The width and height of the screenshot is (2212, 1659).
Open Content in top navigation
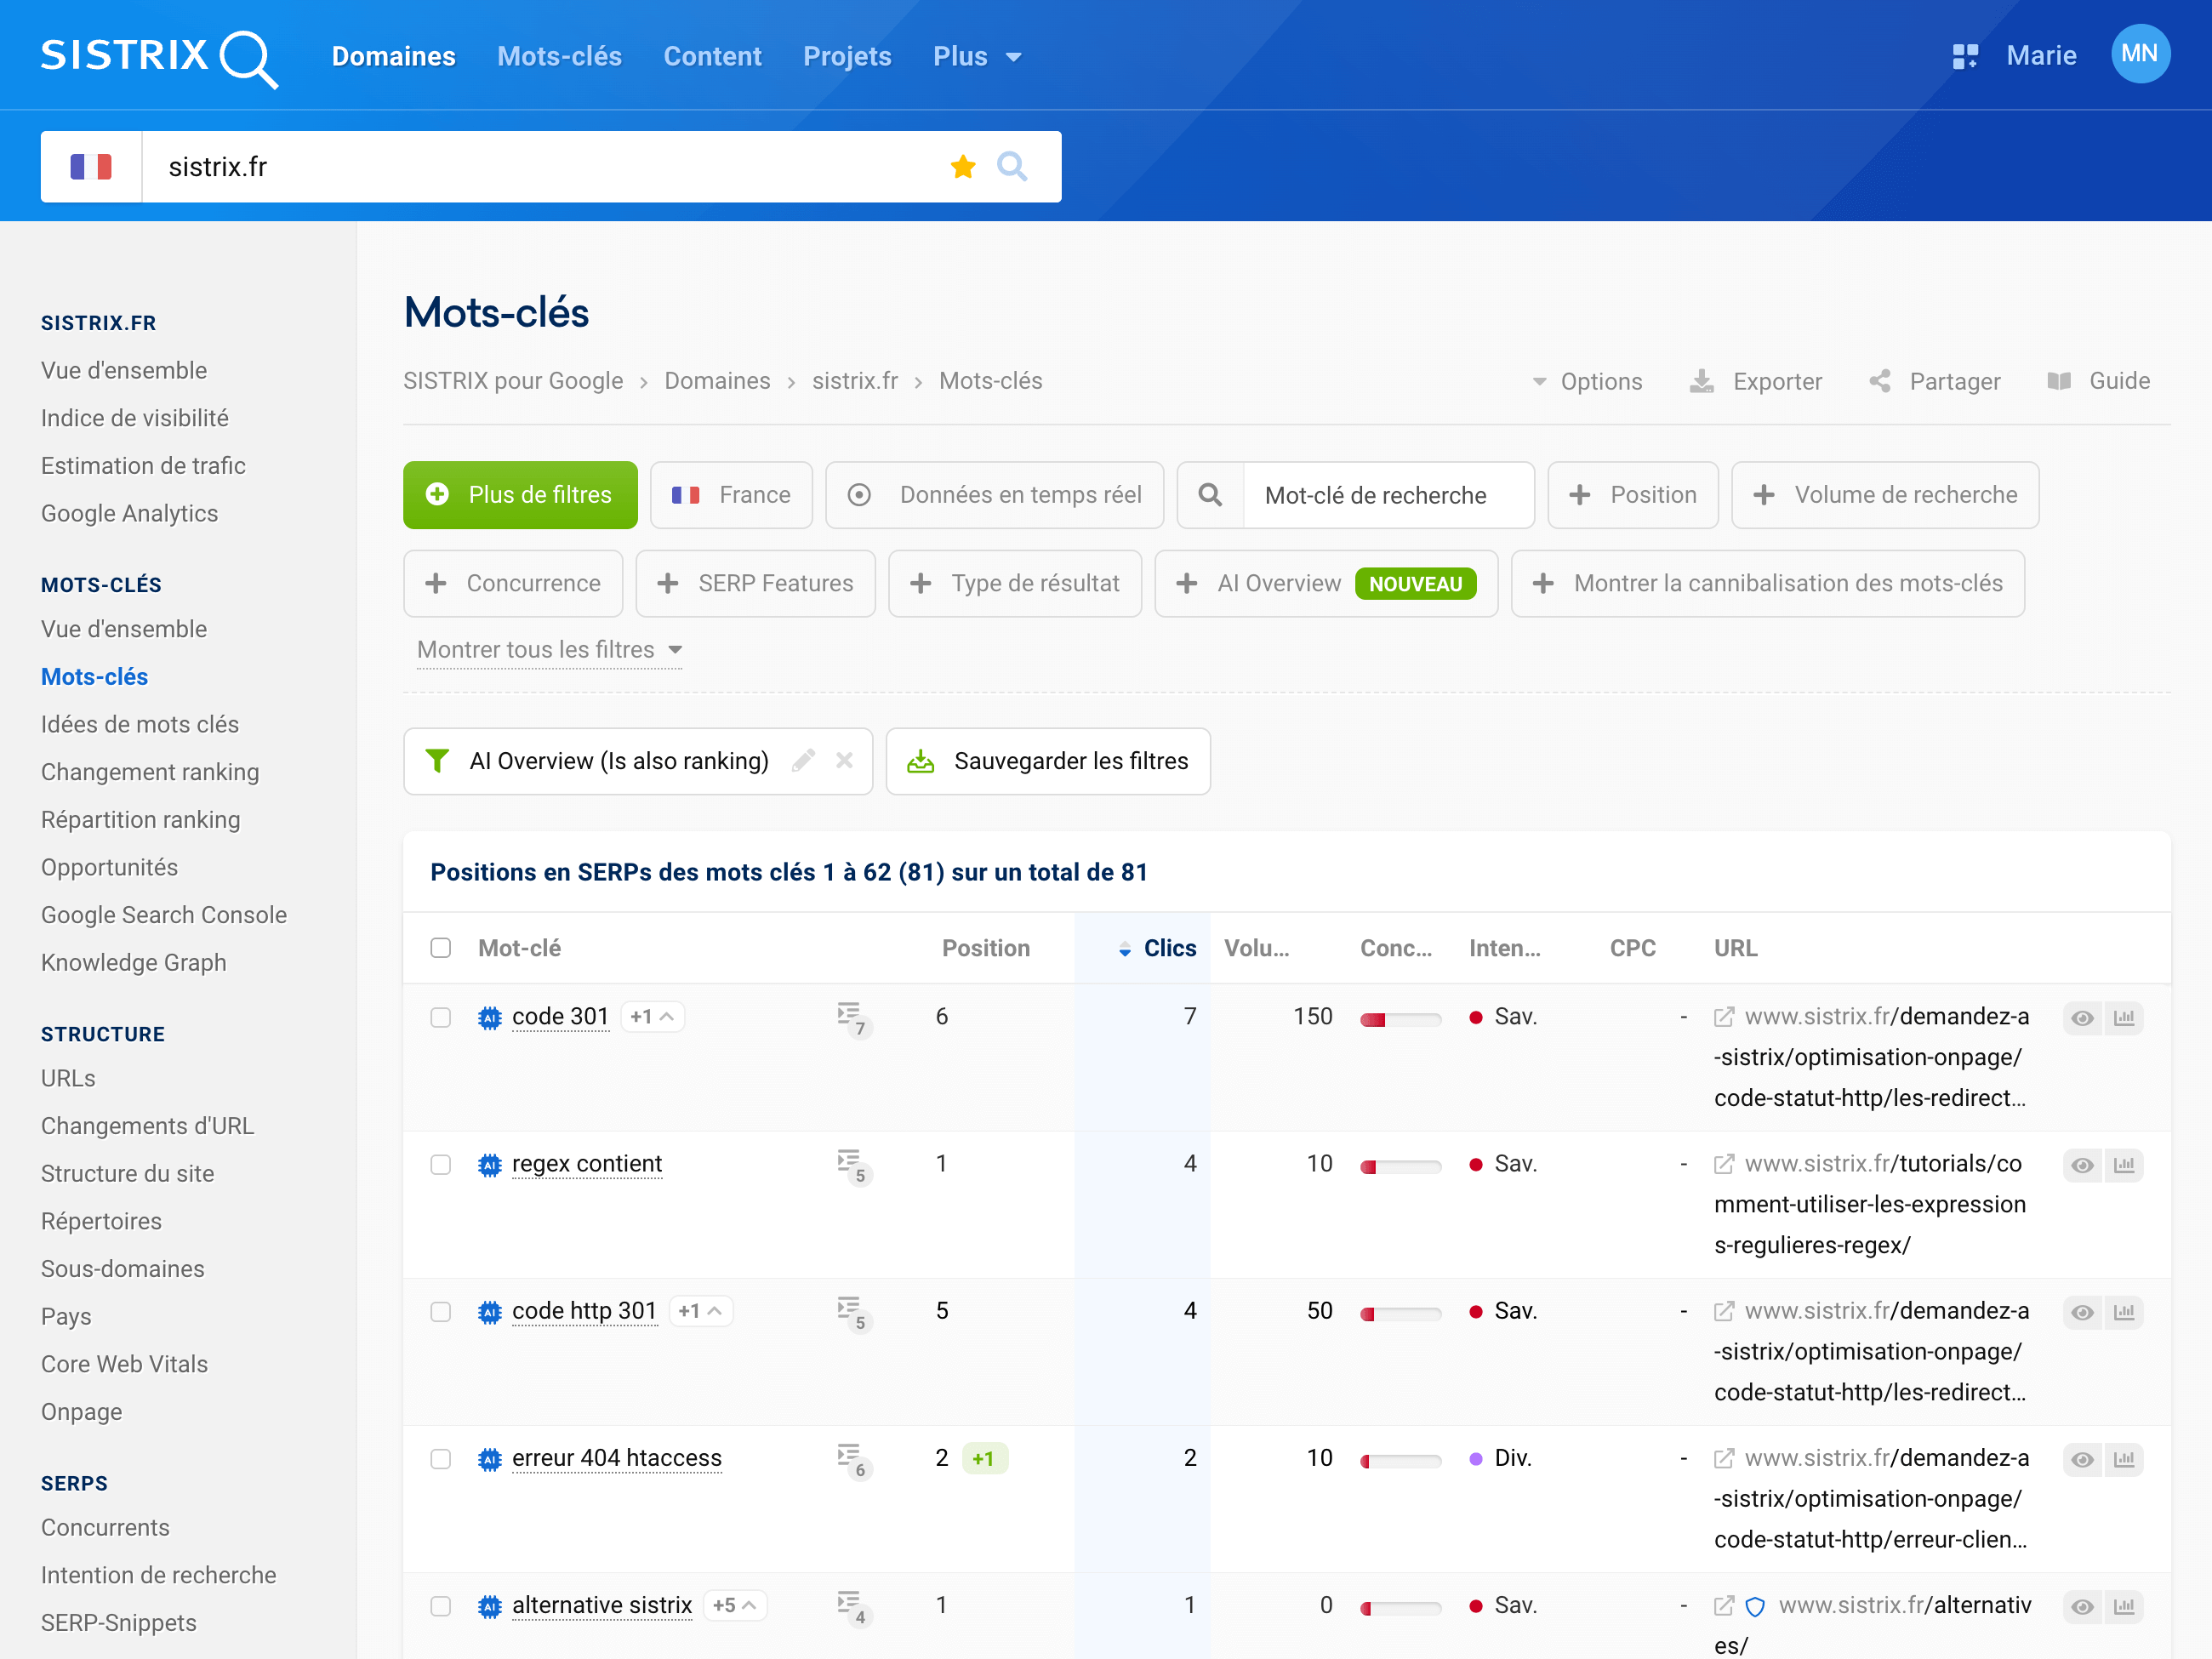coord(712,56)
